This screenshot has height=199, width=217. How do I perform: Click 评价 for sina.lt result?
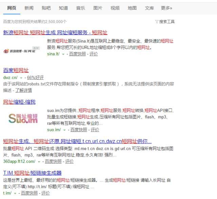(94, 54)
